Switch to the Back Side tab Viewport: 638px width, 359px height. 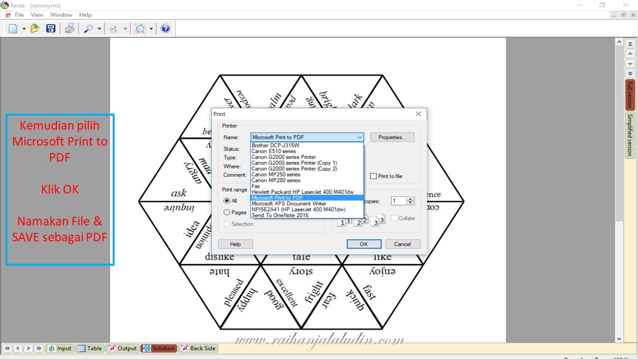198,349
